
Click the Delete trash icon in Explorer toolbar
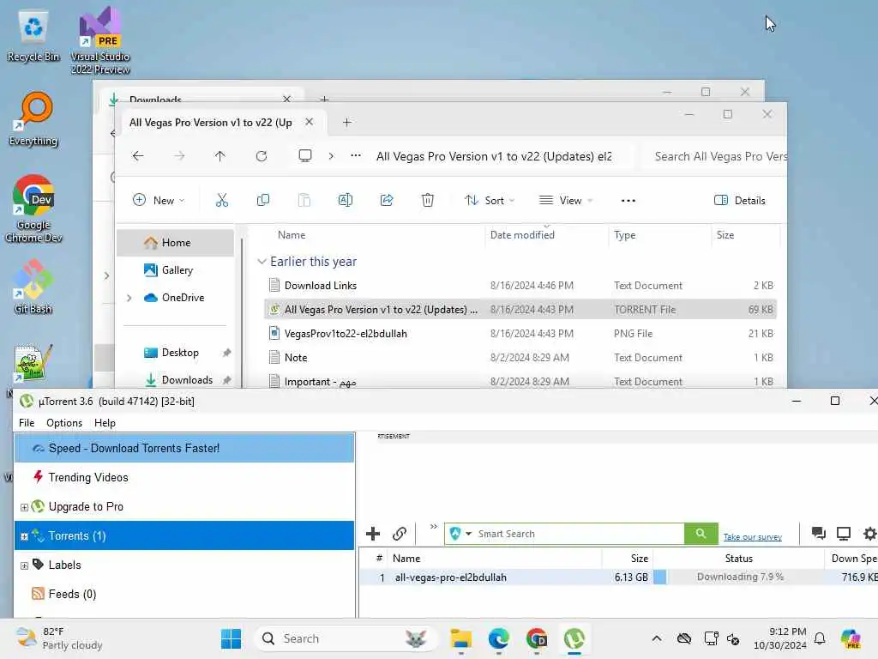pyautogui.click(x=427, y=200)
